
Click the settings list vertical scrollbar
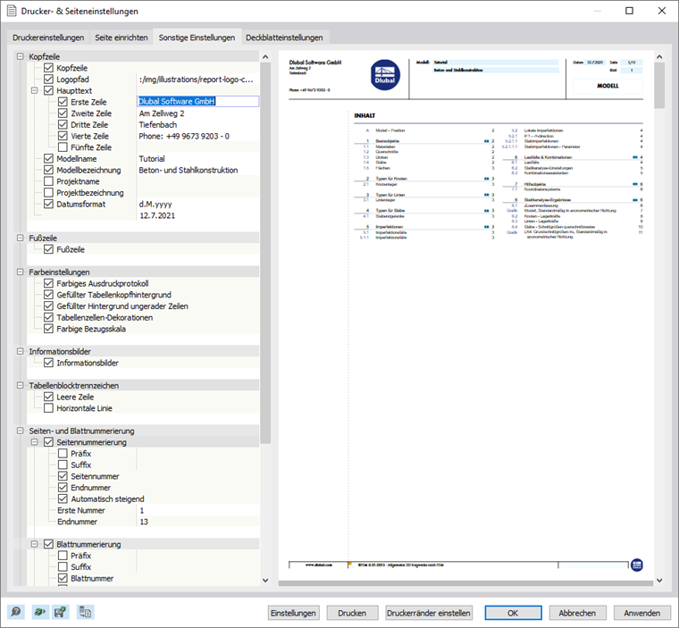[x=265, y=254]
